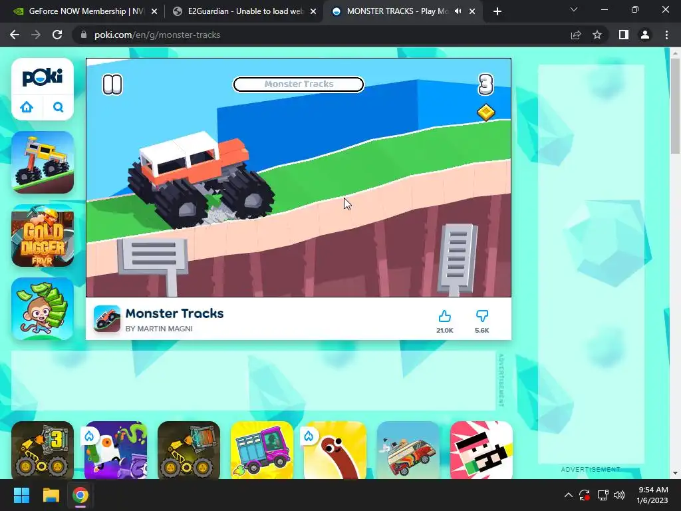The width and height of the screenshot is (681, 511).
Task: Mute the tab audio speaker icon
Action: point(458,11)
